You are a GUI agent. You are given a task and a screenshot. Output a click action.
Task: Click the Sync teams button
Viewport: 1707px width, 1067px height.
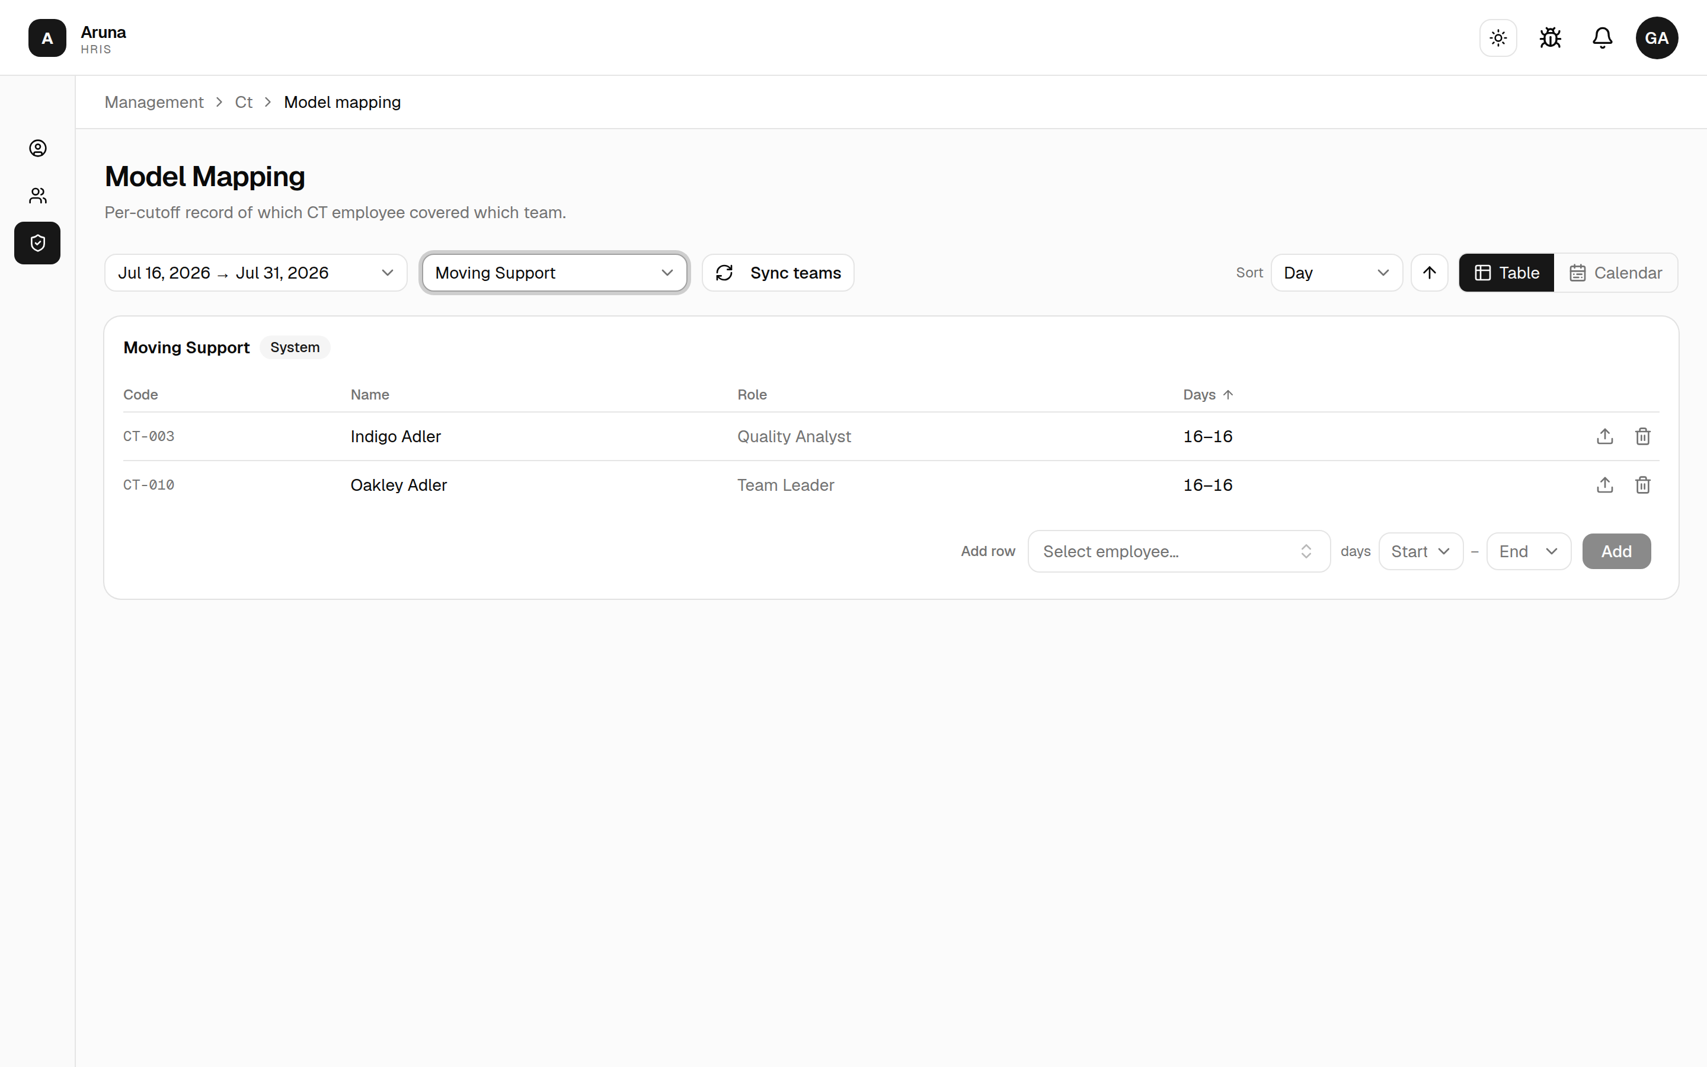(778, 273)
